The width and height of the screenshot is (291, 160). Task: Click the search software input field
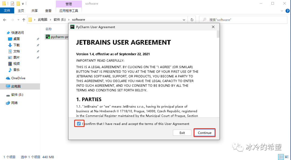click(243, 20)
